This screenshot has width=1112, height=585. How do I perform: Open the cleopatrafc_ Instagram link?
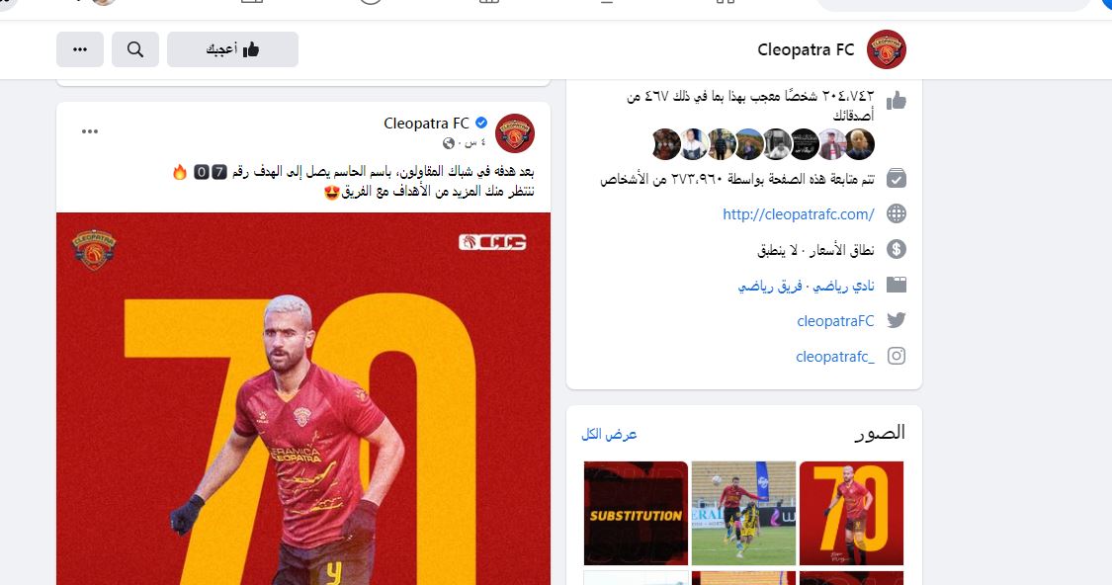click(834, 356)
